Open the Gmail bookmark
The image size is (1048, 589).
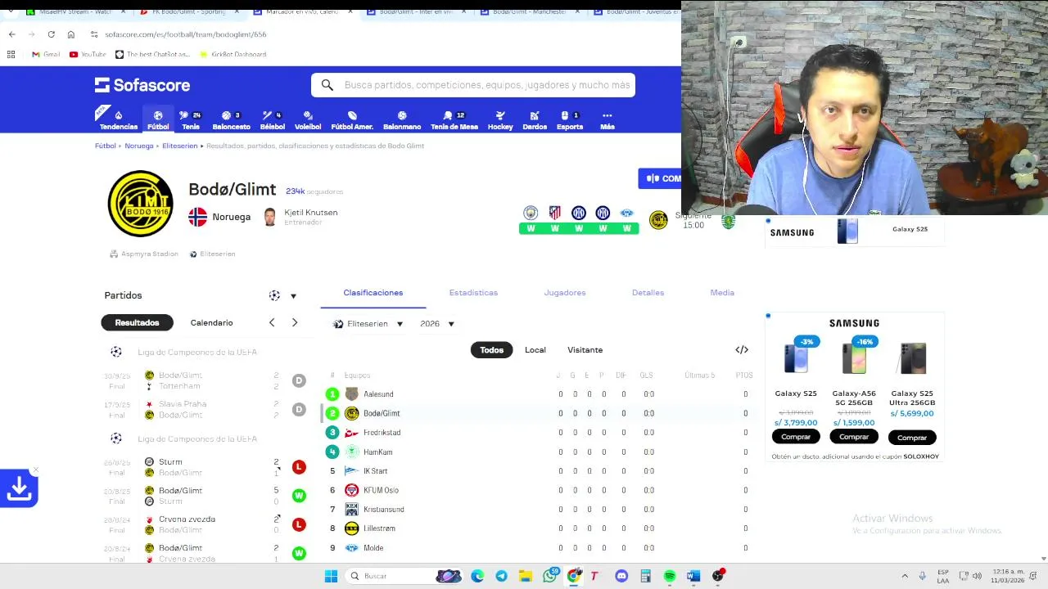click(46, 54)
